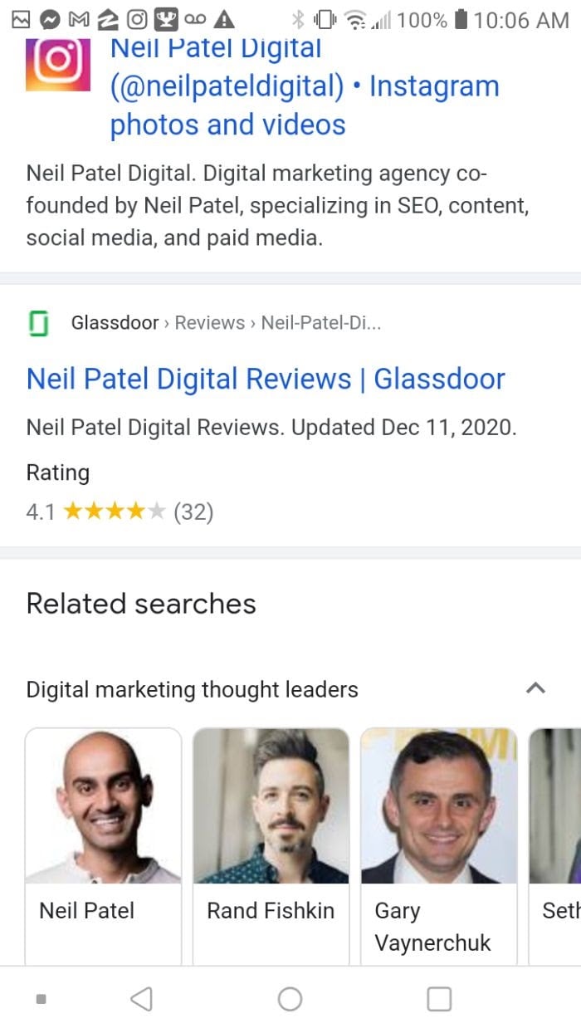Image resolution: width=581 pixels, height=1033 pixels.
Task: Tap the recent apps square navigation button
Action: pyautogui.click(x=437, y=999)
